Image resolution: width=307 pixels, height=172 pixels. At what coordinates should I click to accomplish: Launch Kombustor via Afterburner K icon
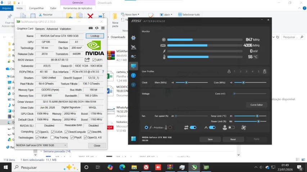pyautogui.click(x=133, y=85)
